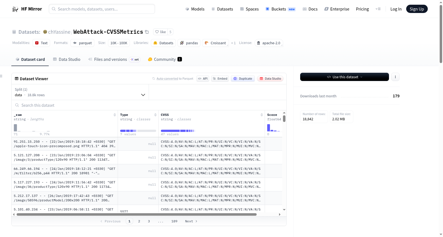Viewport: 443px width, 237px height.
Task: Copy dataset name with the copy icon
Action: 147,32
